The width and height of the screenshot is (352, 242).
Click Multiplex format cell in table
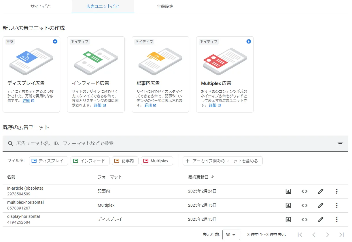(x=106, y=205)
